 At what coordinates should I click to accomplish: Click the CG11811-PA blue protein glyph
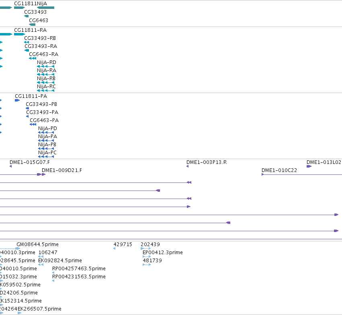pos(17,100)
